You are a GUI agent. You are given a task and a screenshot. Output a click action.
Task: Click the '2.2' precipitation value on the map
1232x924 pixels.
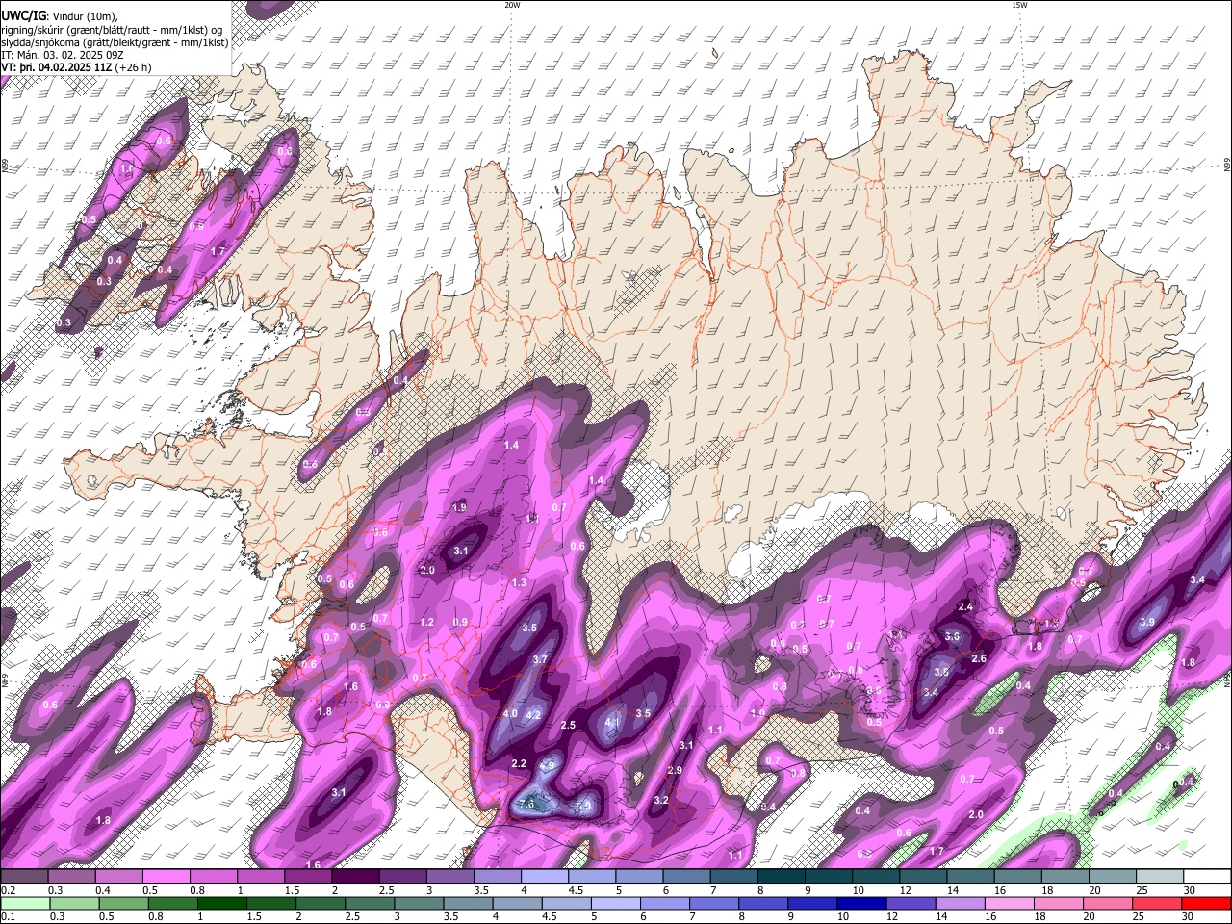pos(519,763)
